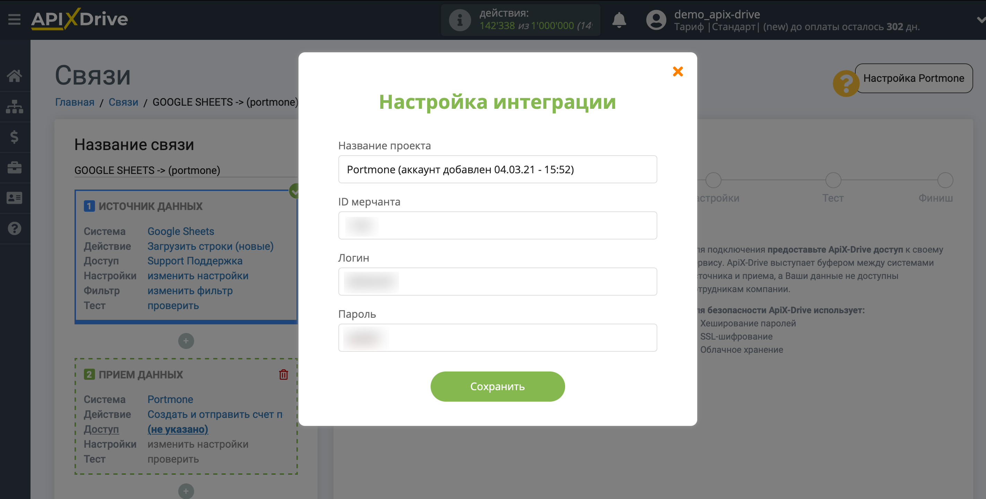Select the Настройки step marker
Image resolution: width=986 pixels, height=499 pixels.
pos(713,180)
